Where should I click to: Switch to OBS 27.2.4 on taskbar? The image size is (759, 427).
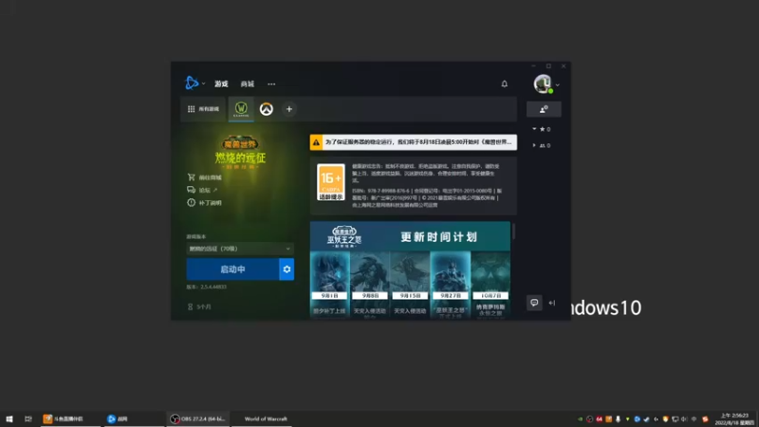(x=198, y=418)
